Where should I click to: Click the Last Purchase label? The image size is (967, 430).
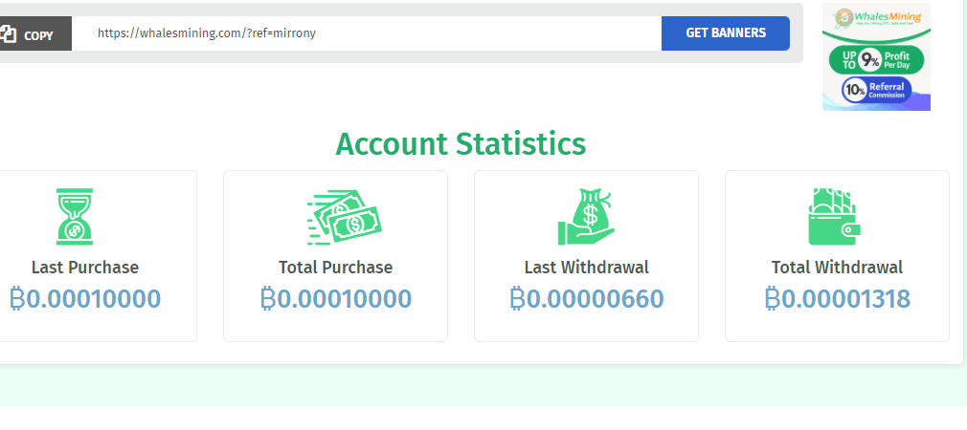[85, 268]
